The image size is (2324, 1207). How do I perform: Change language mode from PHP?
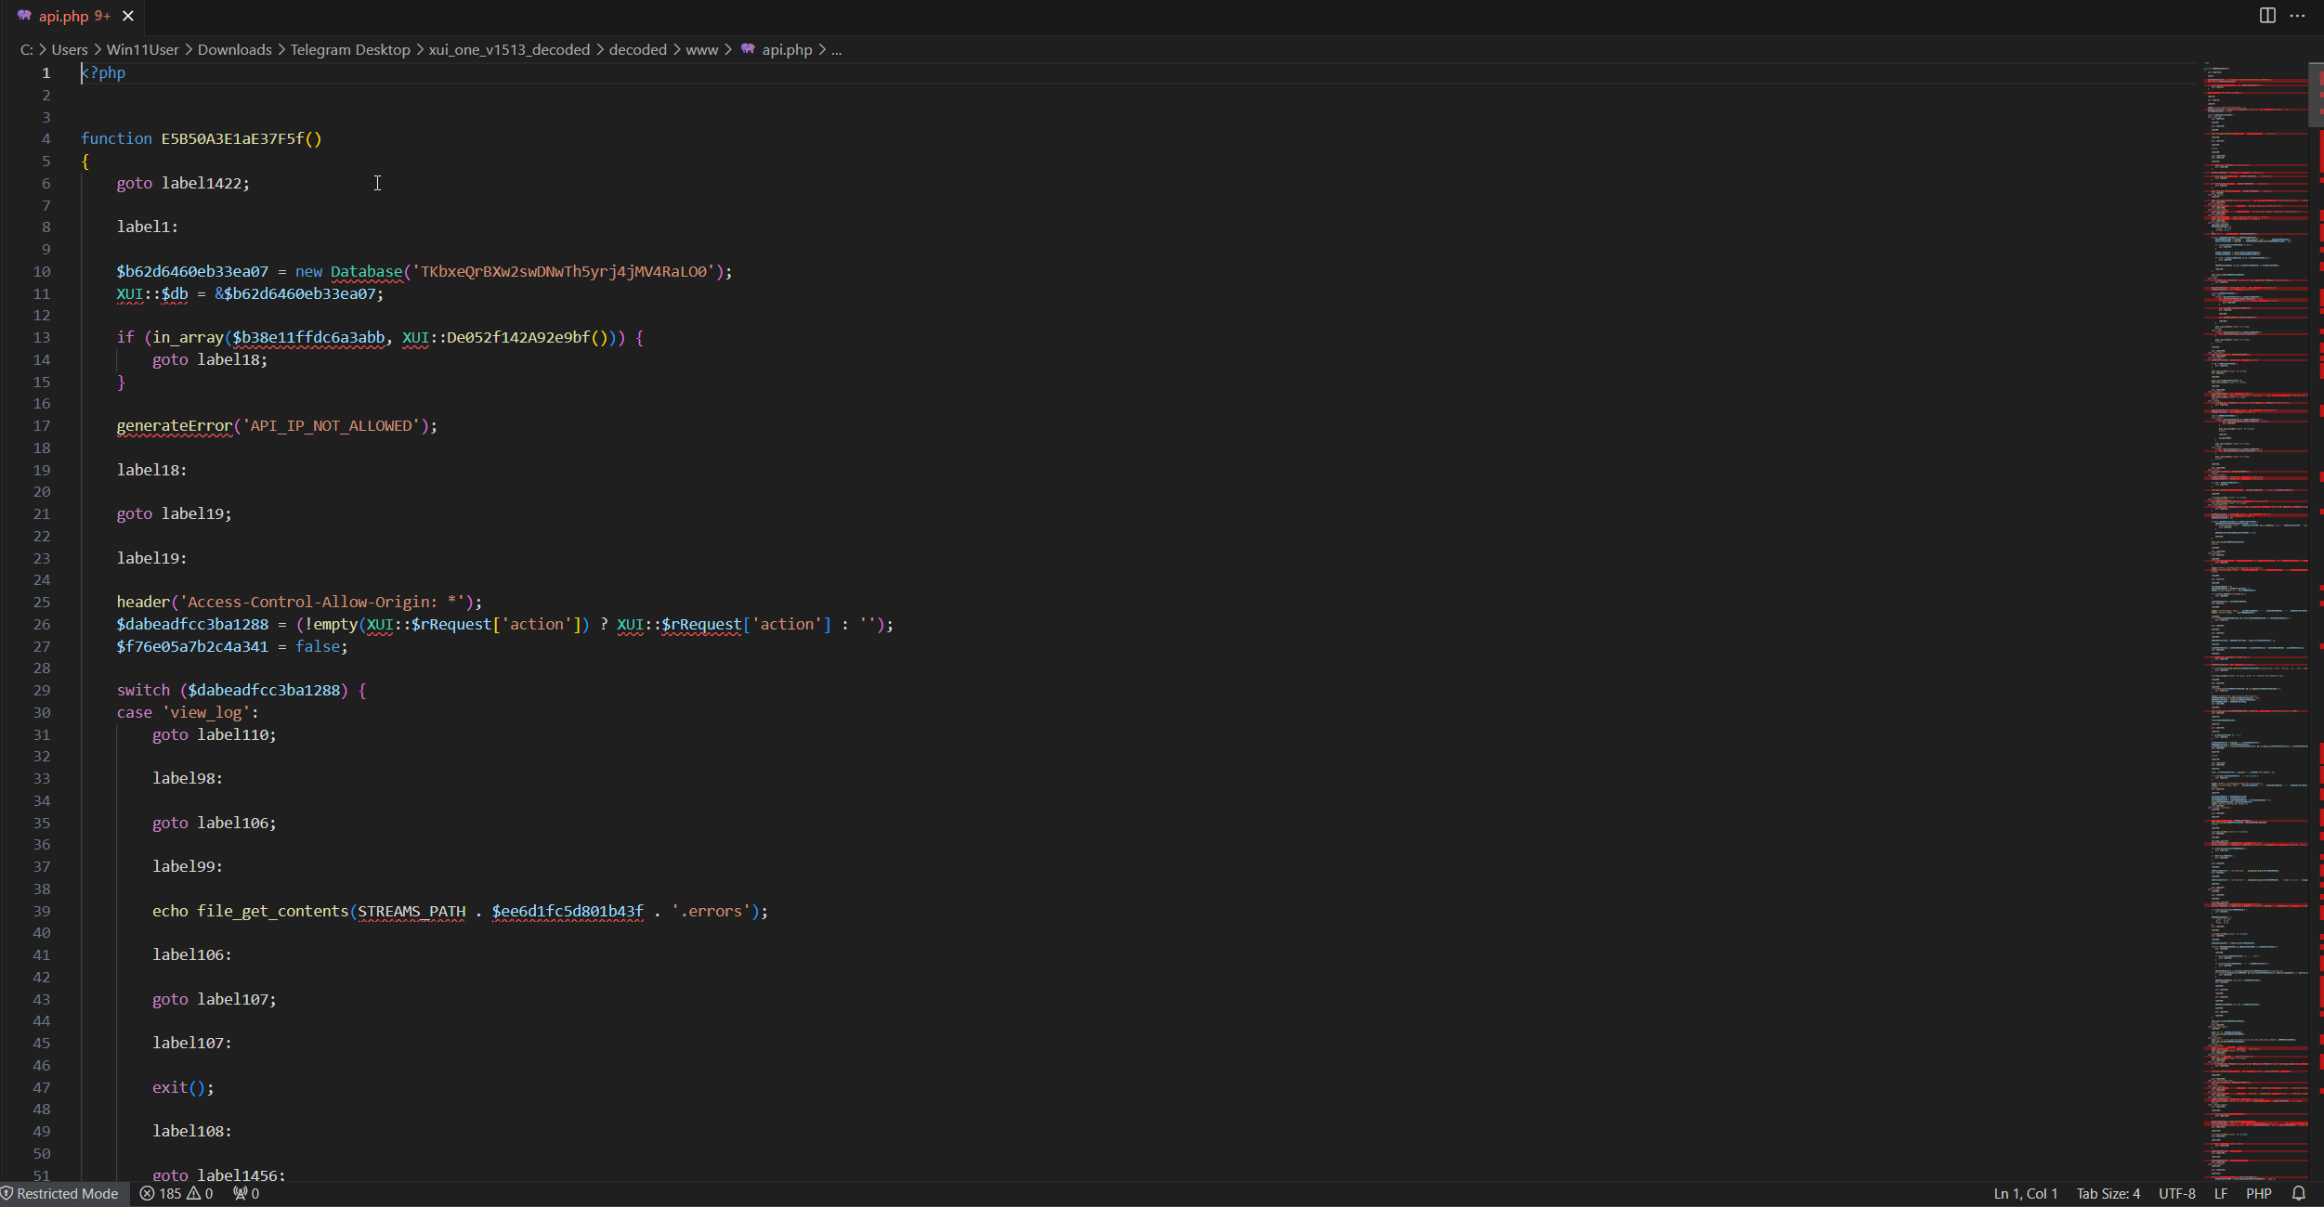pyautogui.click(x=2258, y=1194)
